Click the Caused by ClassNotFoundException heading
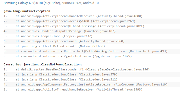Screen dimensions: 180x97 43,64
